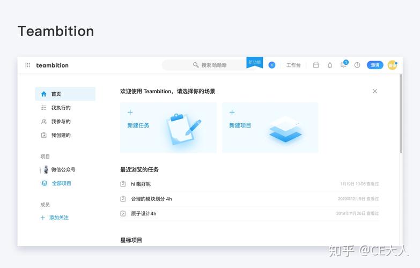The height and width of the screenshot is (268, 420).
Task: Click the 新建项目 card
Action: 270,128
